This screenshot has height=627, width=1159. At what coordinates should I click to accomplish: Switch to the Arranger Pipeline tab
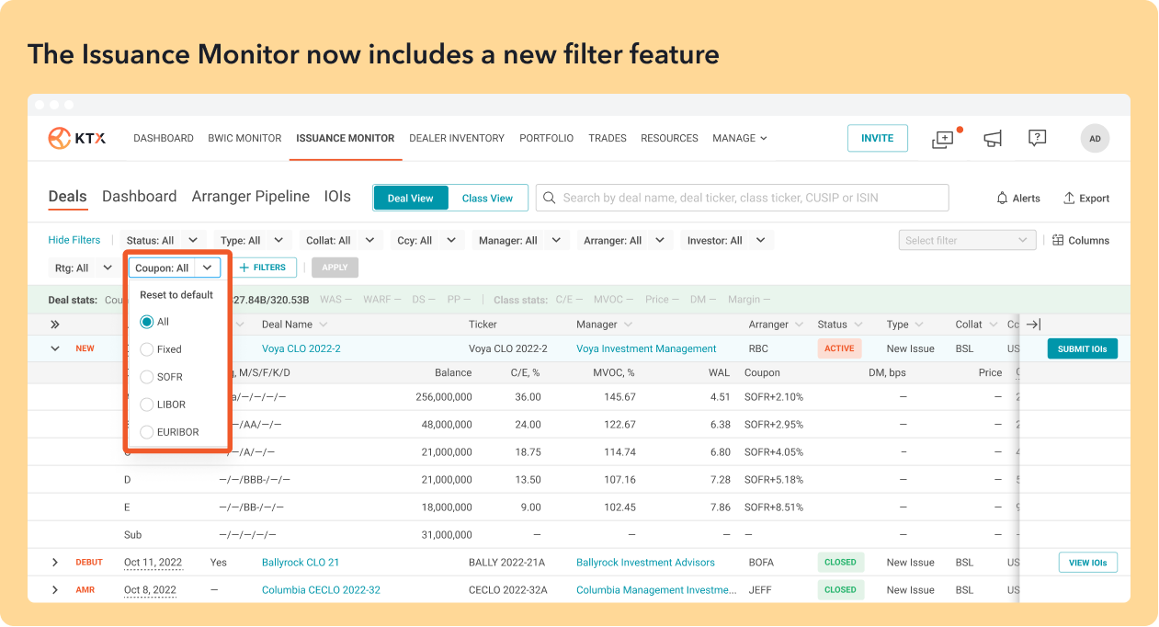click(x=250, y=197)
